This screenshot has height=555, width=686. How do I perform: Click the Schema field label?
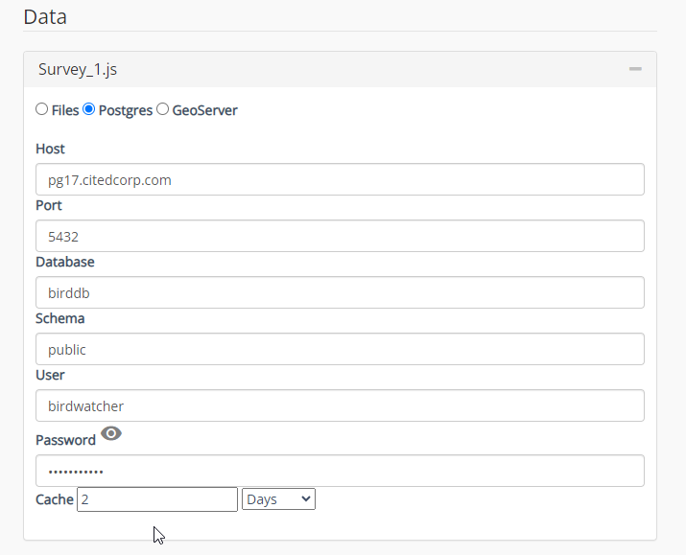(x=60, y=318)
